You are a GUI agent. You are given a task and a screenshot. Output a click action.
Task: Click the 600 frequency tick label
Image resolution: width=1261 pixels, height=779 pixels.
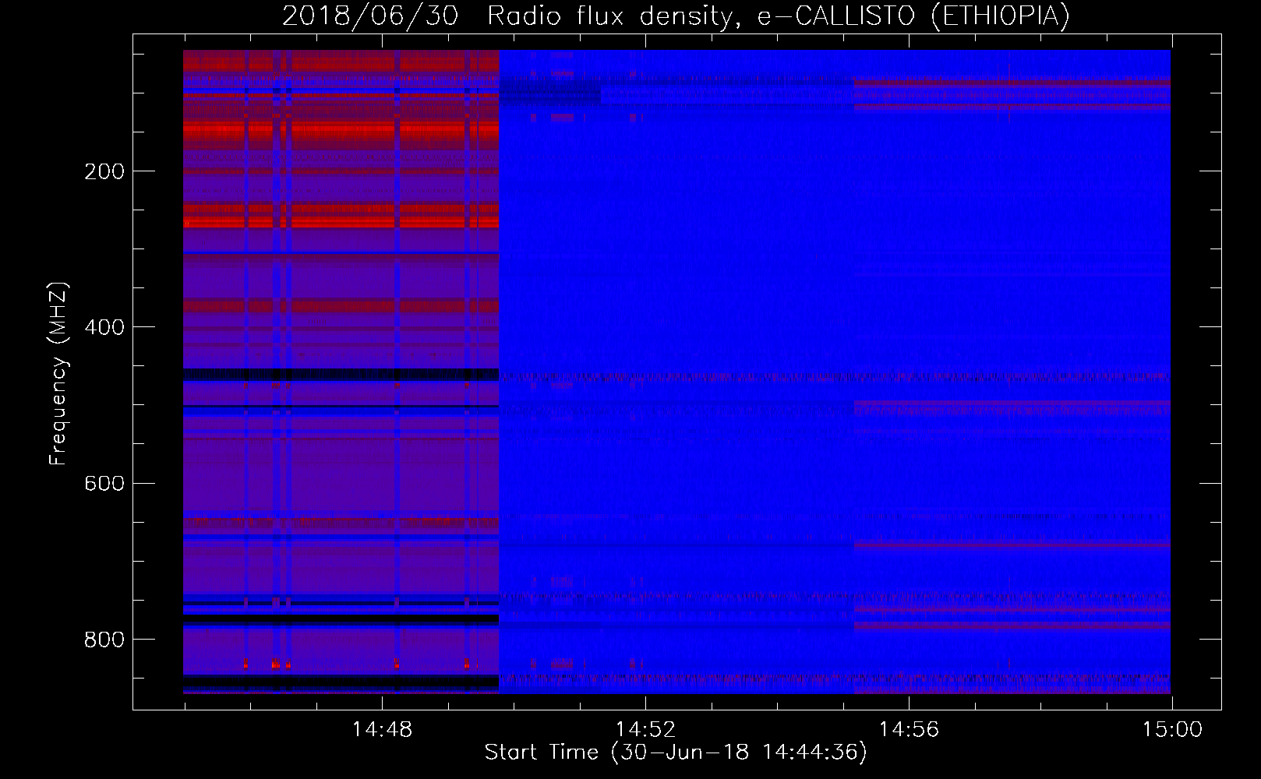point(104,484)
